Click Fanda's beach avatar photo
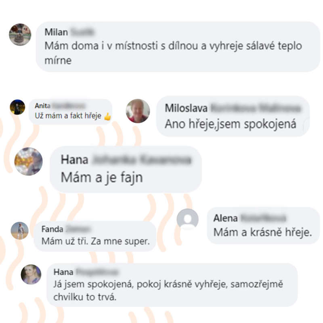Screen dimensions: 323x323 click(x=19, y=231)
